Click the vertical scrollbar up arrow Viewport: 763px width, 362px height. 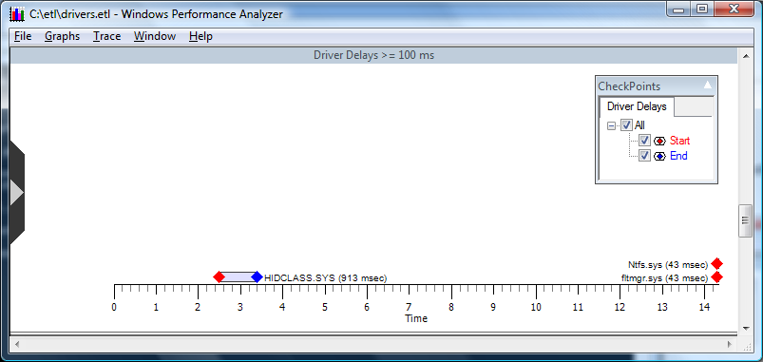pyautogui.click(x=746, y=56)
